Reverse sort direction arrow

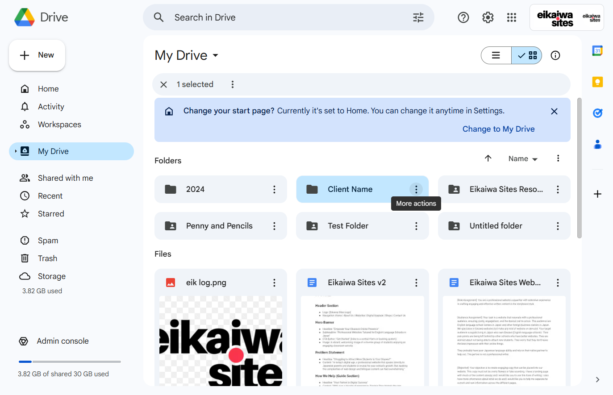(488, 158)
